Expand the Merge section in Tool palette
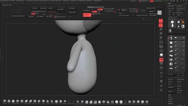This screenshot has height=106, width=188. coord(170,97)
